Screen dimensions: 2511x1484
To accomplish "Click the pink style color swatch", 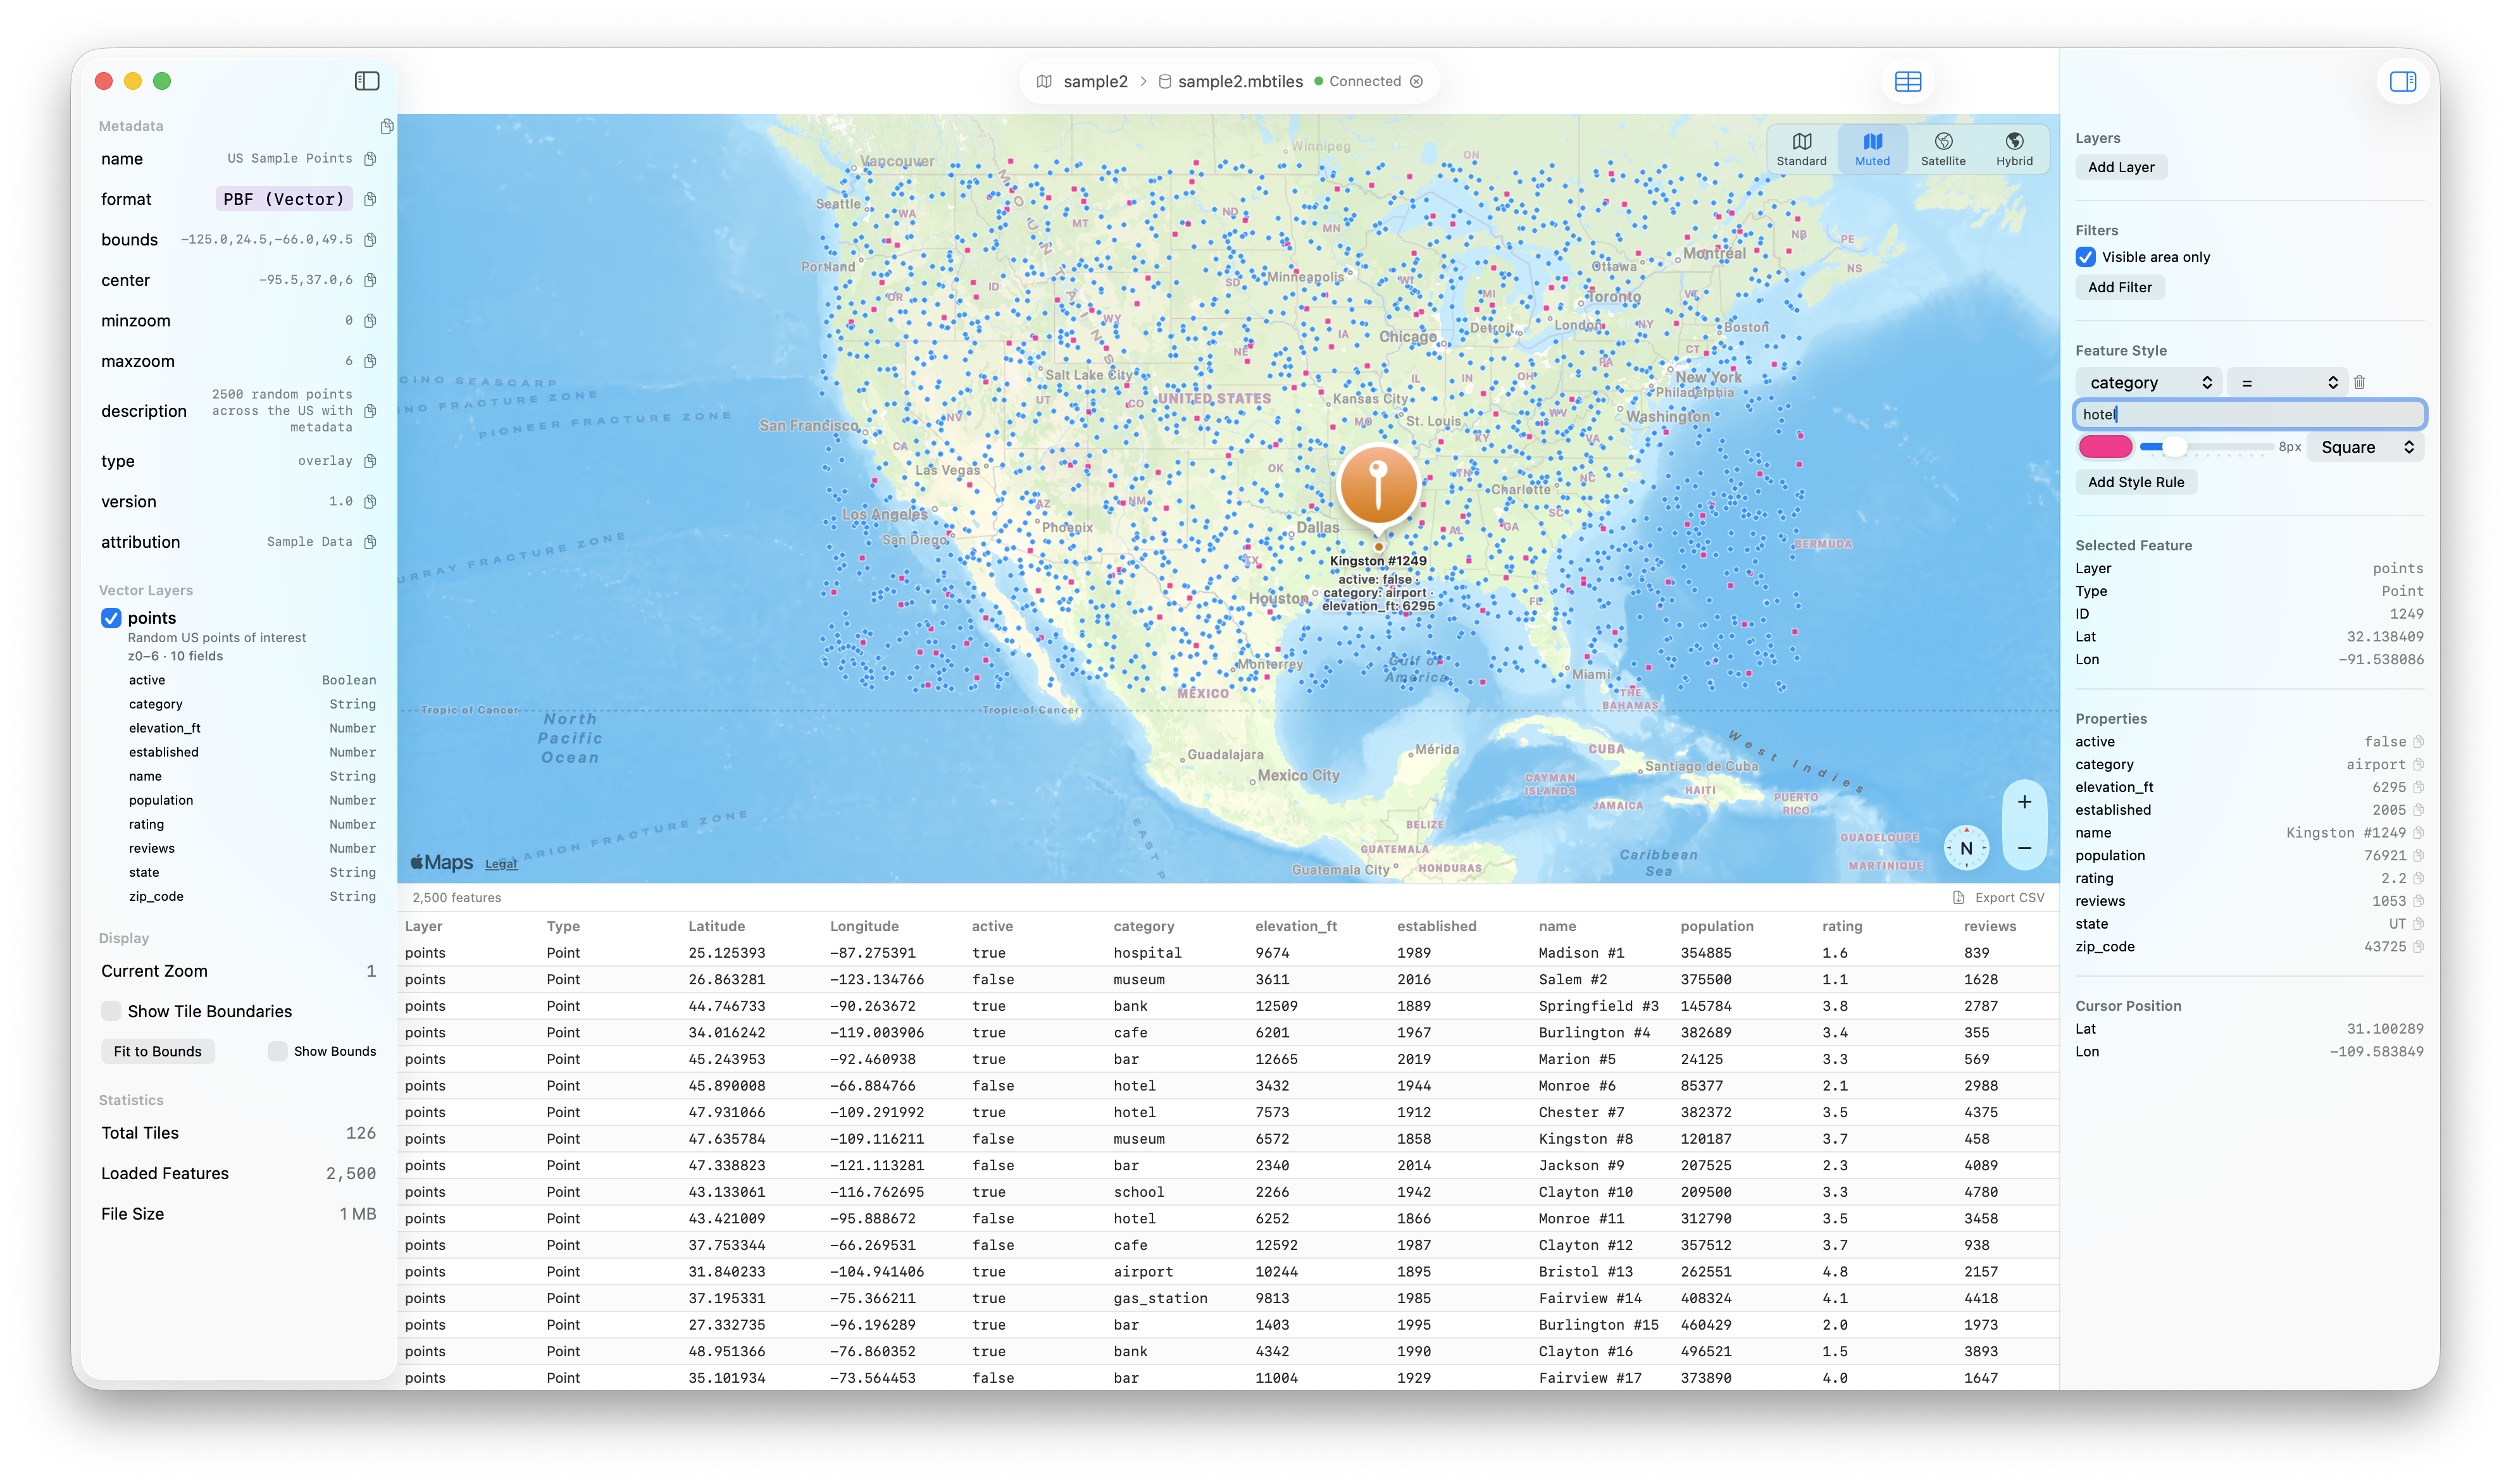I will [x=2105, y=447].
